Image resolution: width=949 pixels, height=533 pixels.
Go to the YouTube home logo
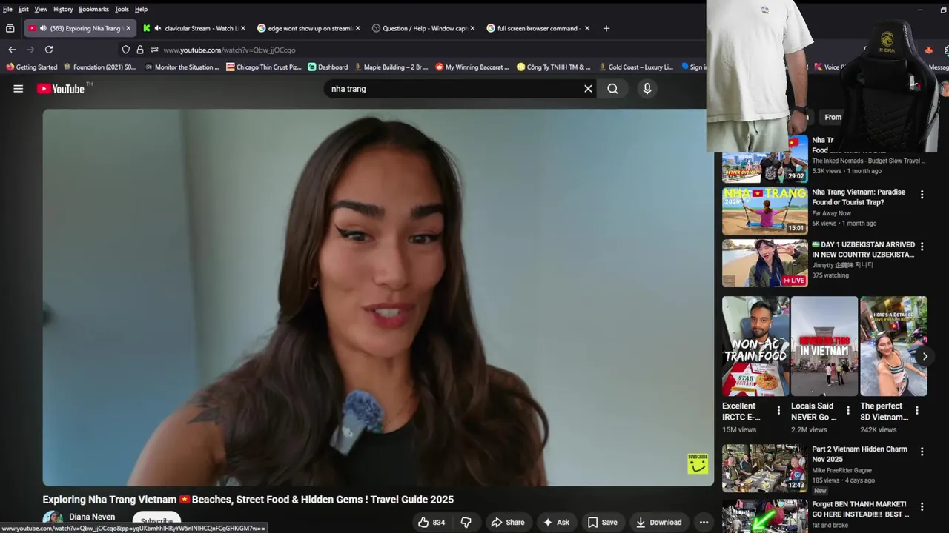point(61,89)
